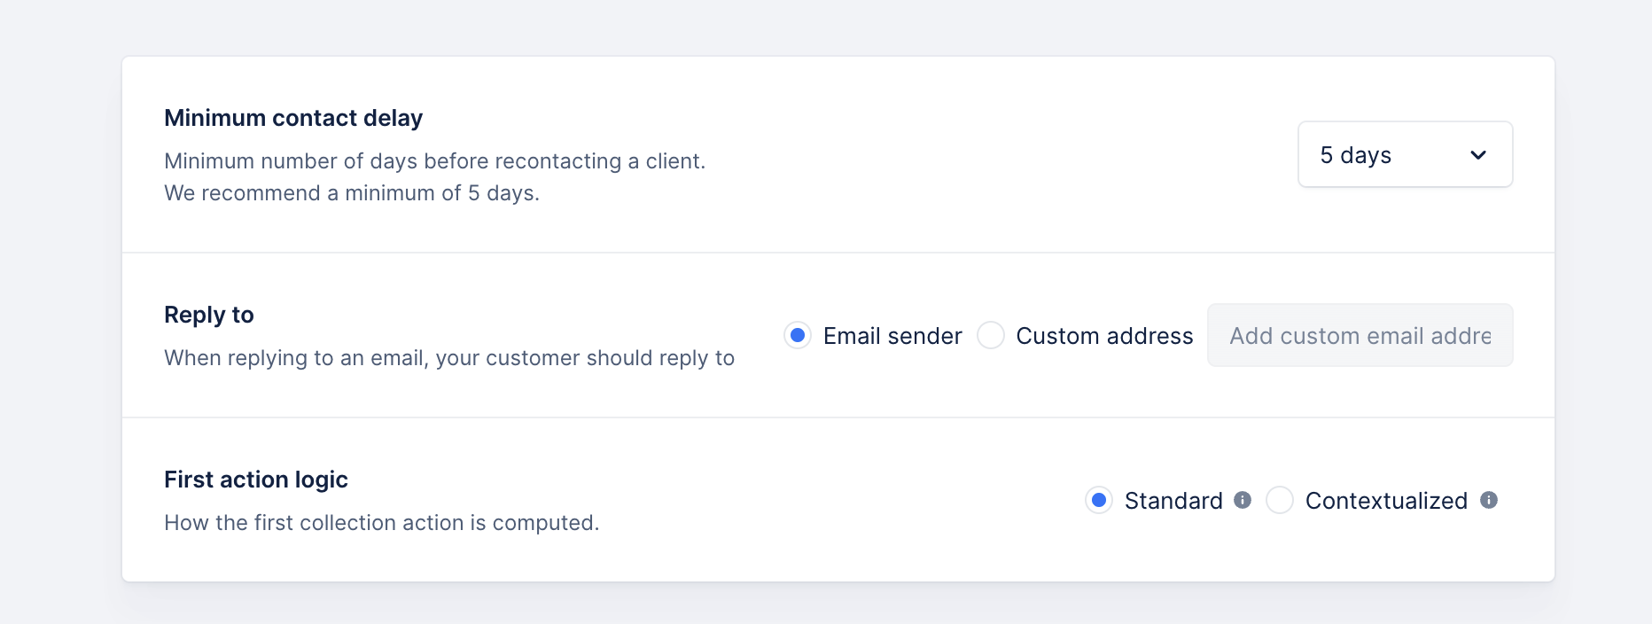1652x624 pixels.
Task: Click the Minimum contact delay heading
Action: pyautogui.click(x=293, y=118)
